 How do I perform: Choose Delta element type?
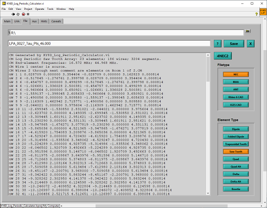[236, 174]
